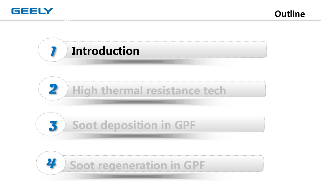This screenshot has height=181, width=321.
Task: Click the word GPF in item 3
Action: tap(185, 125)
